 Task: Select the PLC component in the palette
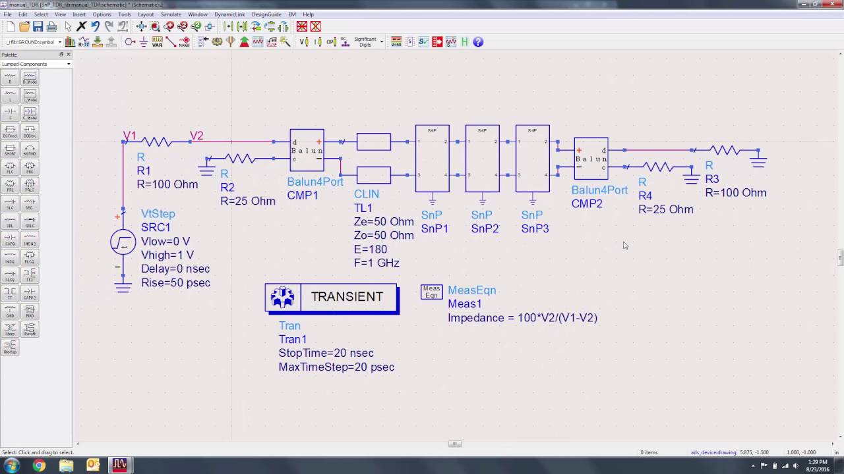click(10, 168)
